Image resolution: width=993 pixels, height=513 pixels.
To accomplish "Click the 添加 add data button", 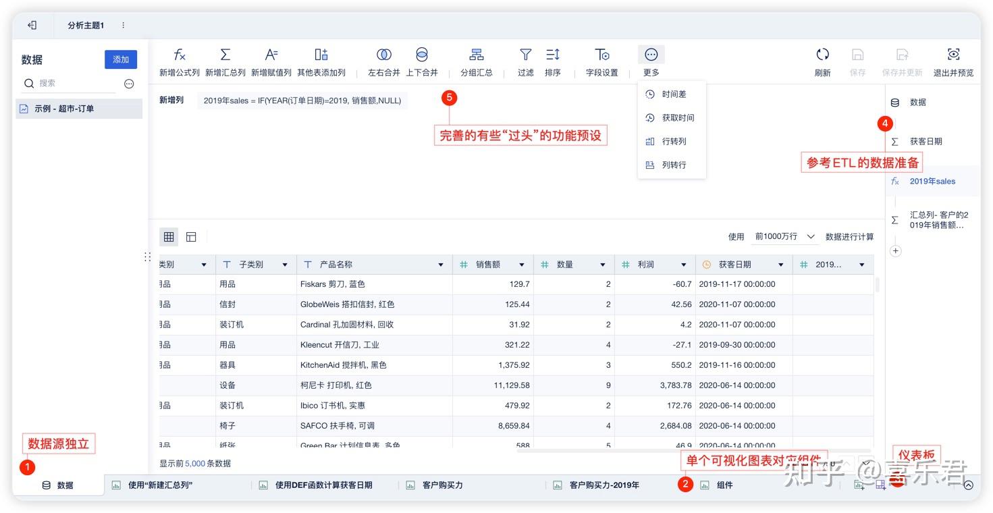I will coord(120,59).
